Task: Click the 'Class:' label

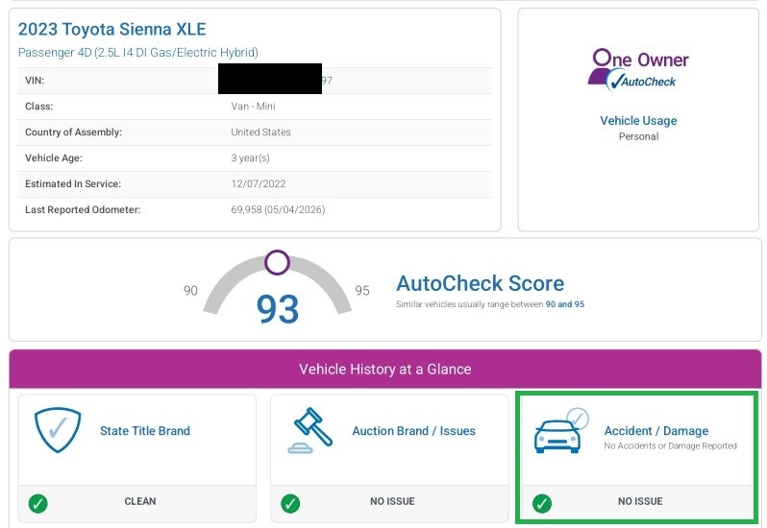Action: click(38, 107)
